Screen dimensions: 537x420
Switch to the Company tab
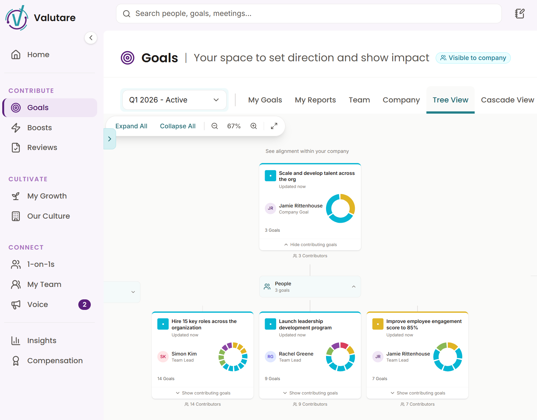[401, 100]
